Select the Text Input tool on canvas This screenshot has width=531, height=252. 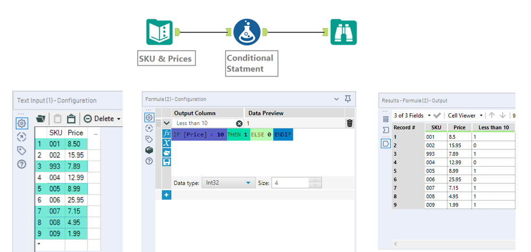[x=159, y=32]
